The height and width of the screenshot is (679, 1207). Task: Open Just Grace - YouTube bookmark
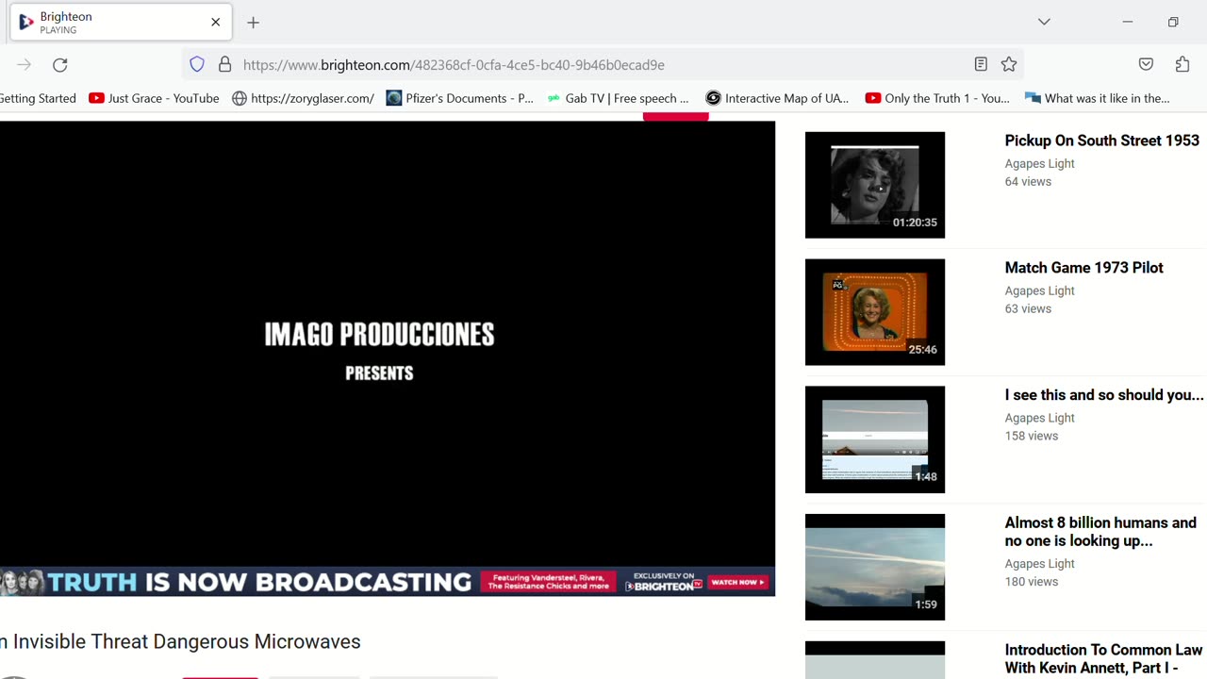(154, 98)
